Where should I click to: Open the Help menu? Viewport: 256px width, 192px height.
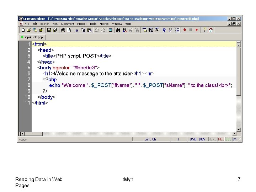pos(128,24)
